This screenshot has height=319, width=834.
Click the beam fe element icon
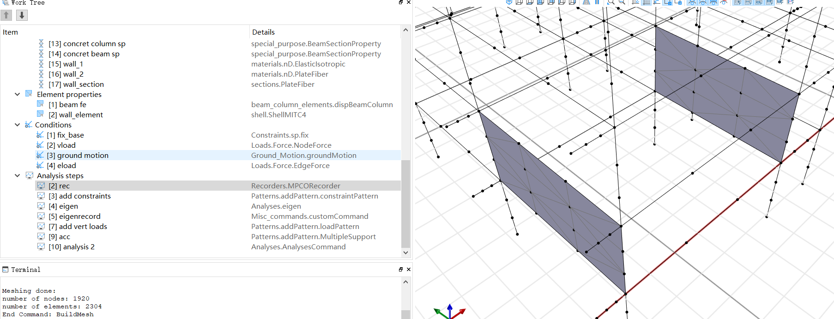point(41,104)
